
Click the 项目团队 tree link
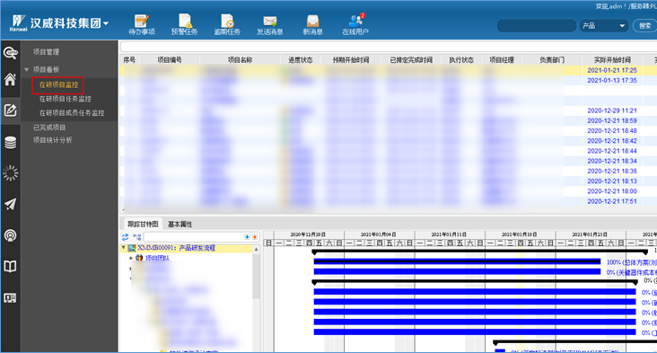pyautogui.click(x=157, y=258)
